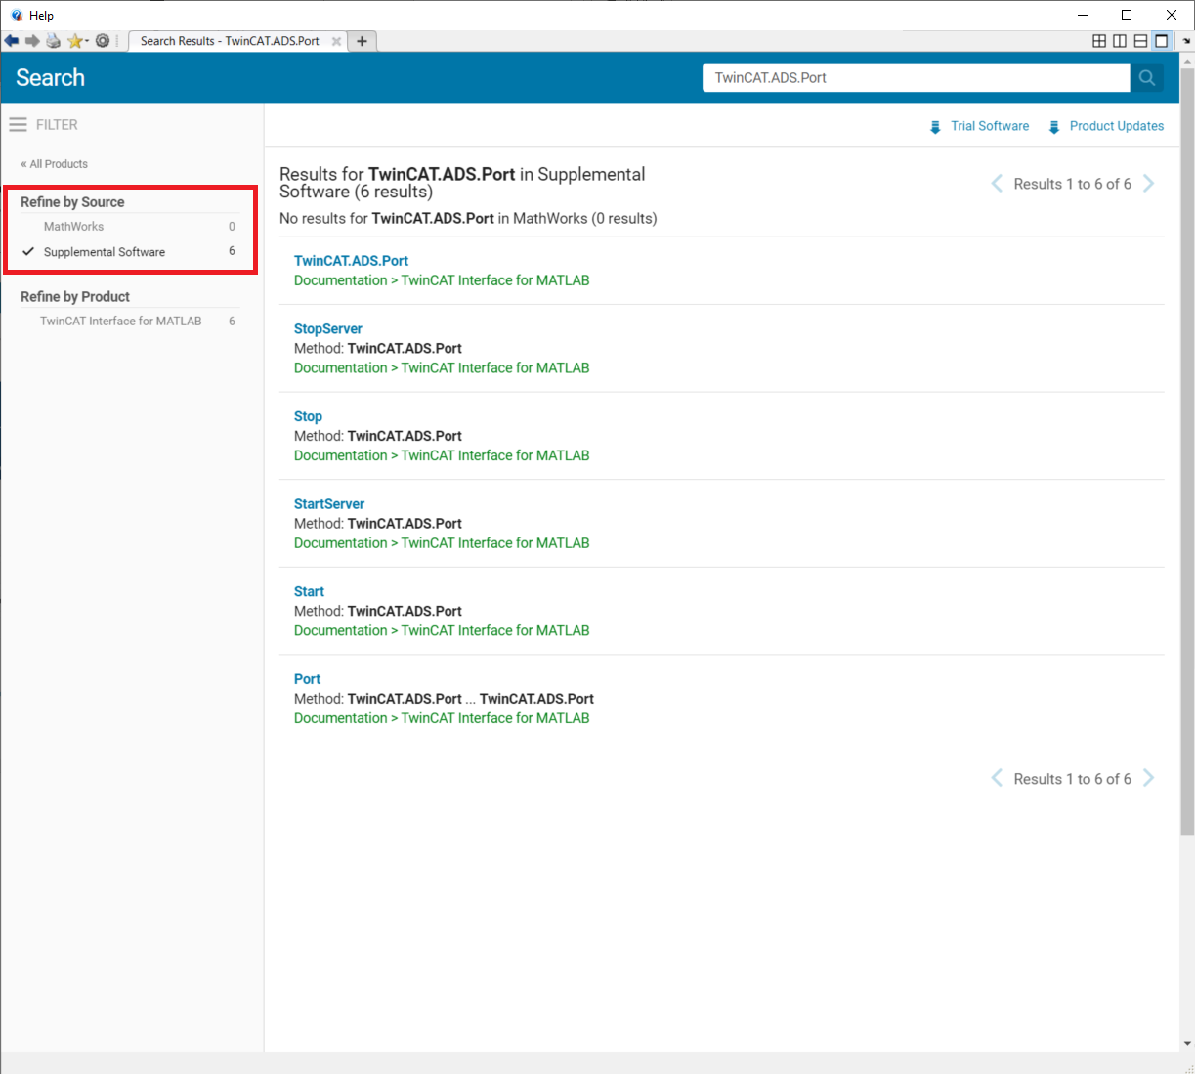Click the 'Refine by Product' heading

75,297
